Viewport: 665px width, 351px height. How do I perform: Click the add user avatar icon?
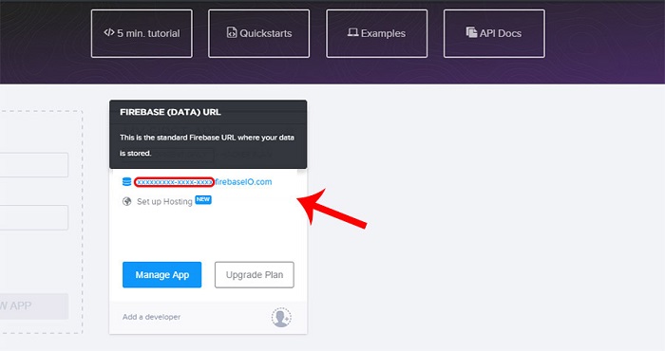[x=281, y=318]
